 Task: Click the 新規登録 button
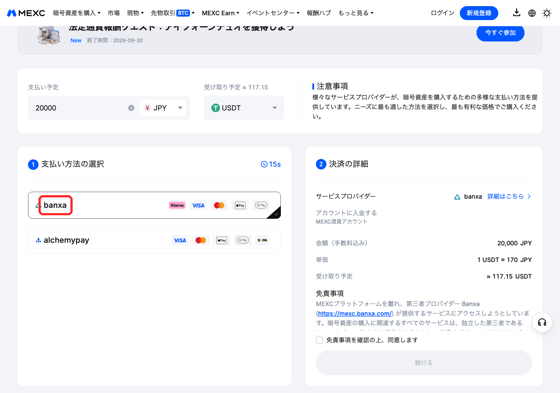[479, 13]
